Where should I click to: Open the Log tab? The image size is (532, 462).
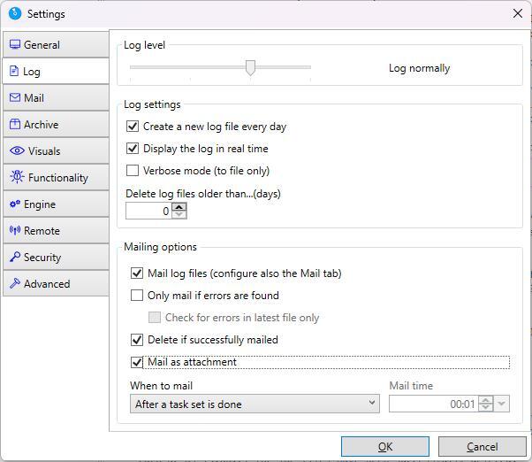point(32,72)
